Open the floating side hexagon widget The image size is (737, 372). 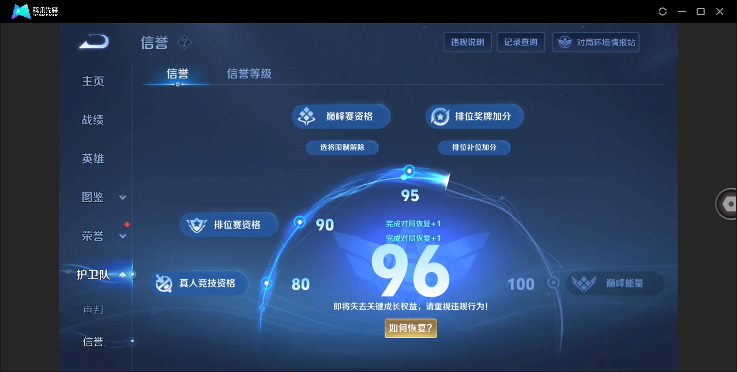click(727, 204)
